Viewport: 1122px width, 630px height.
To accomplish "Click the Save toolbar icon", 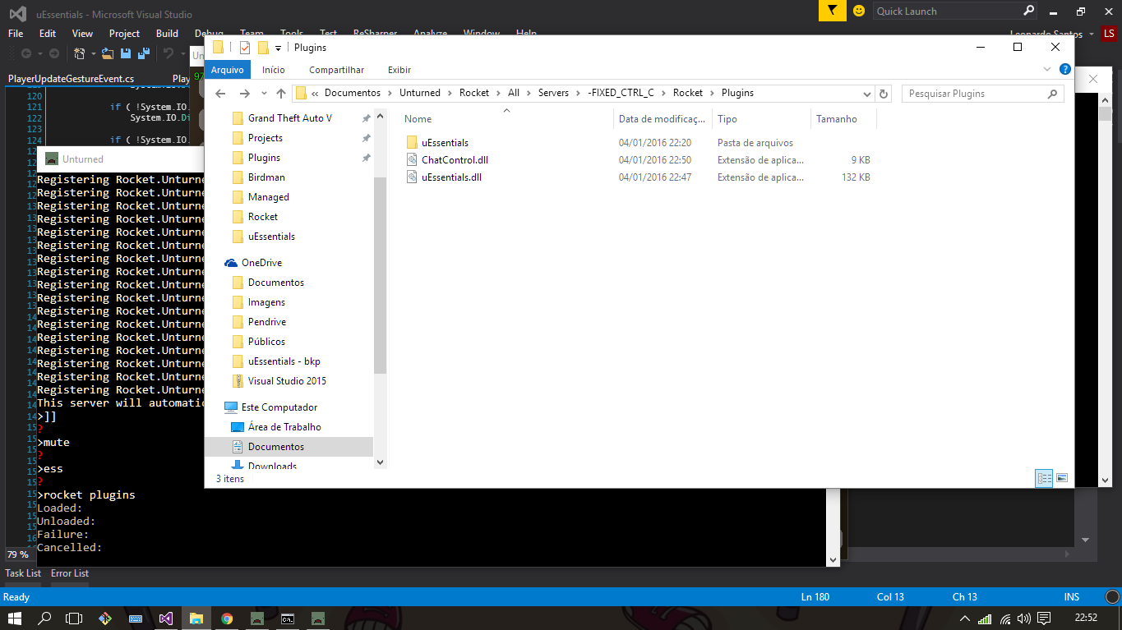I will (126, 53).
